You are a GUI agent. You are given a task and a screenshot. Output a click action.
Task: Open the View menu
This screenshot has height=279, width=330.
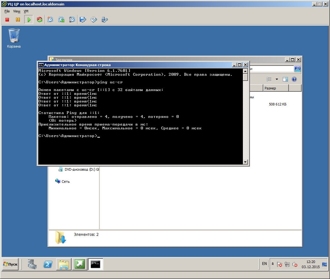(x=17, y=11)
